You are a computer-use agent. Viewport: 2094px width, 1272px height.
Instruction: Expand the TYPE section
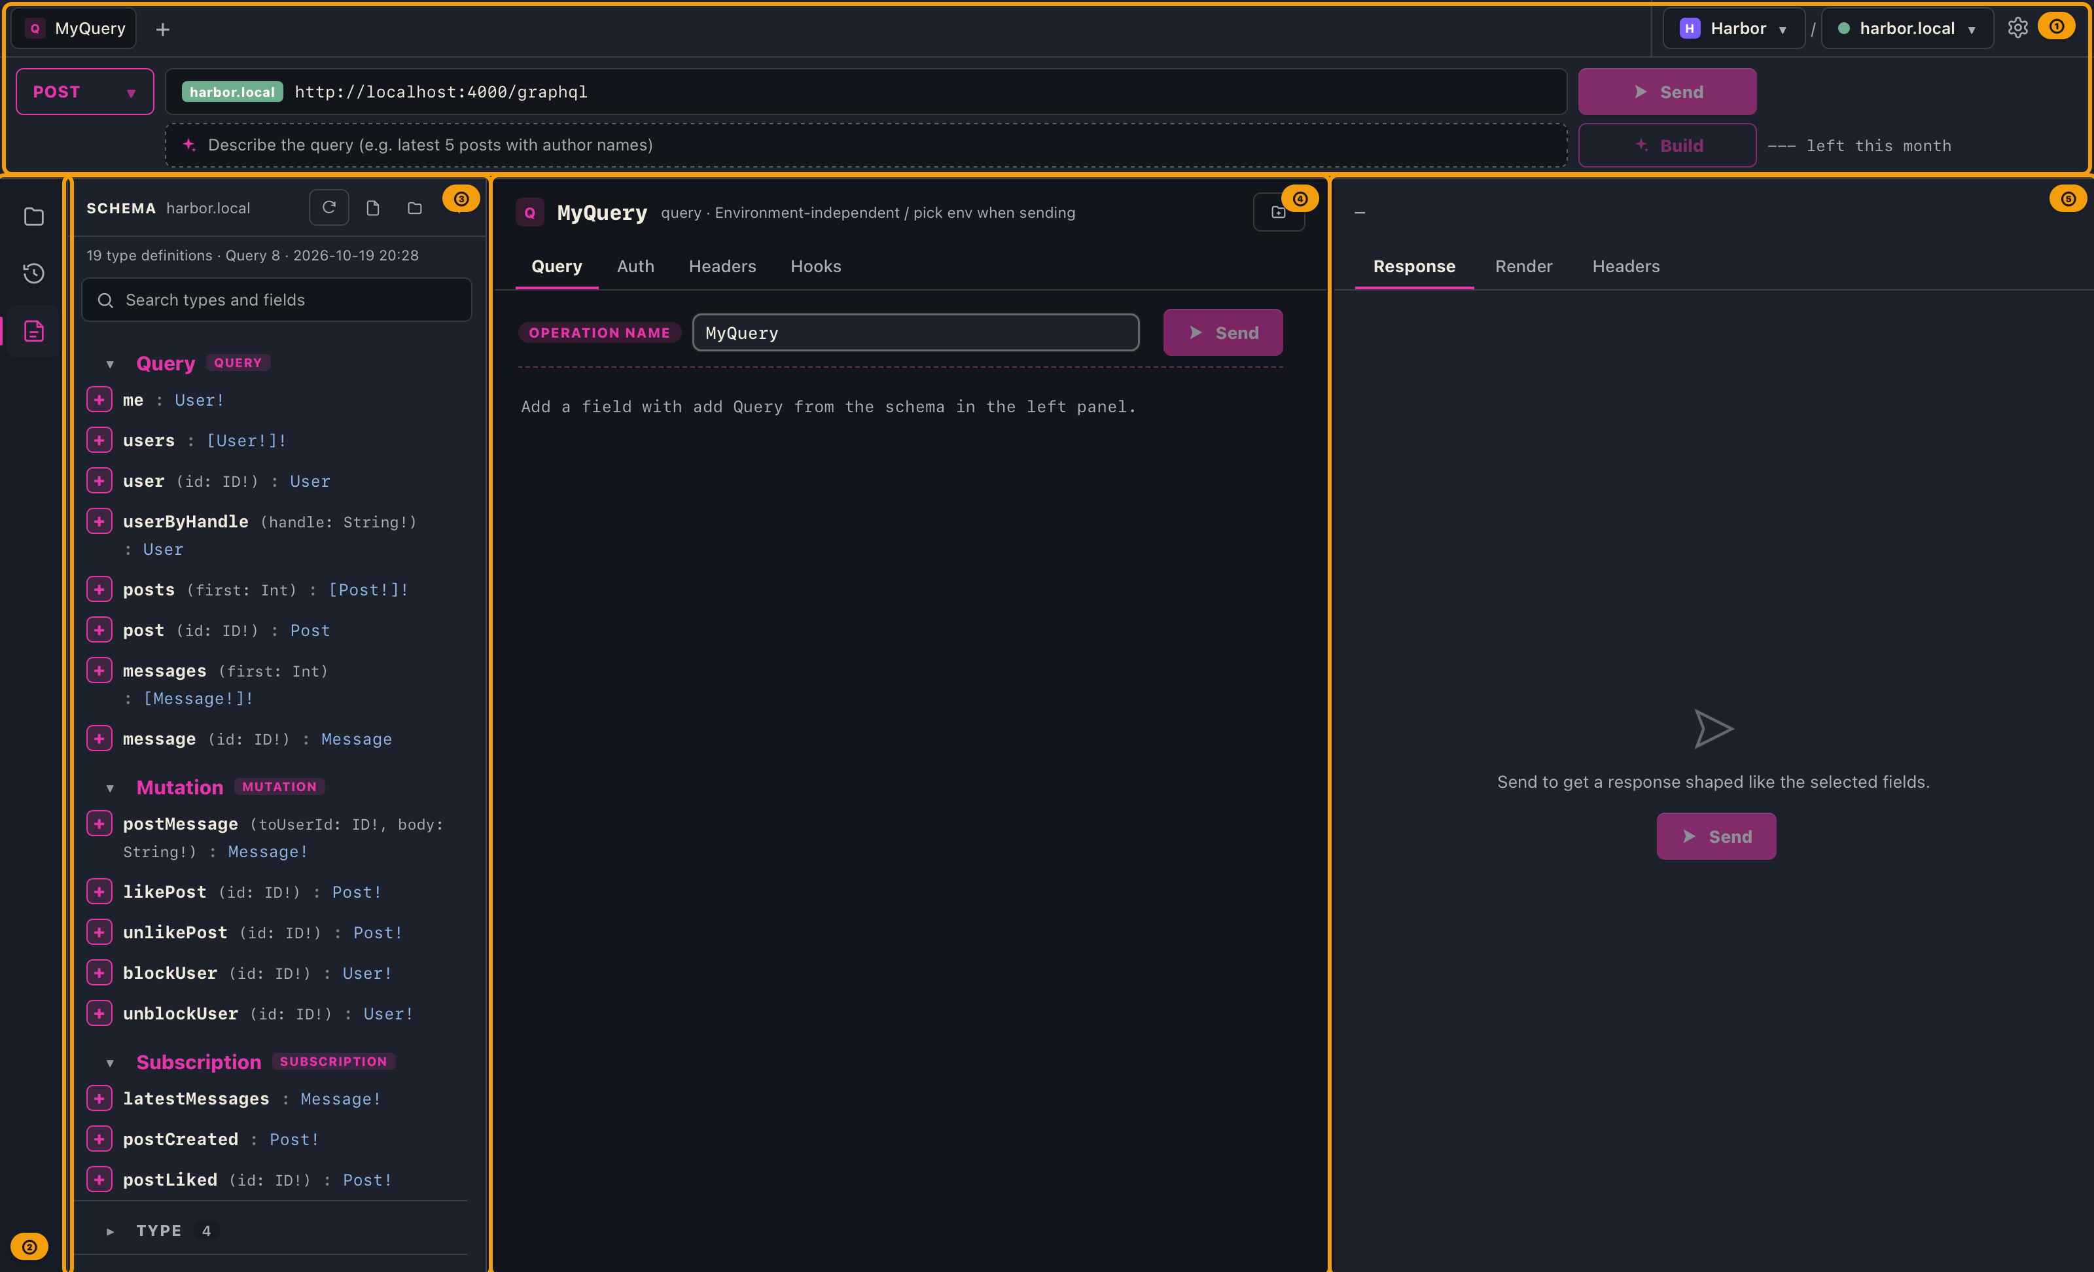pos(110,1230)
